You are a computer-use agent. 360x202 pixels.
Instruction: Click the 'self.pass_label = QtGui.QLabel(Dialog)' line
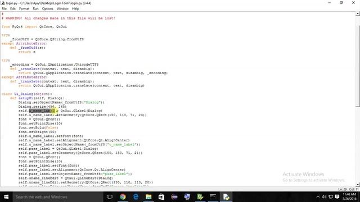(x=58, y=149)
